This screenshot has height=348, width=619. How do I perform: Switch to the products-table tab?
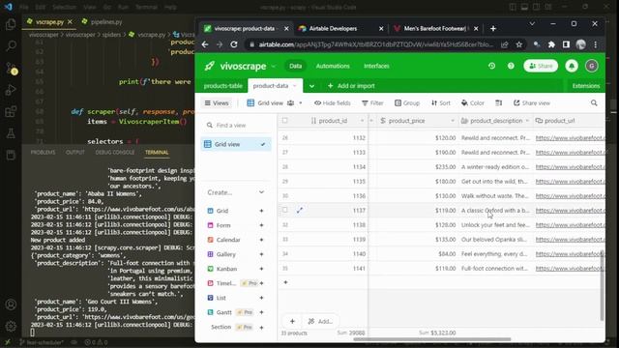click(x=223, y=86)
